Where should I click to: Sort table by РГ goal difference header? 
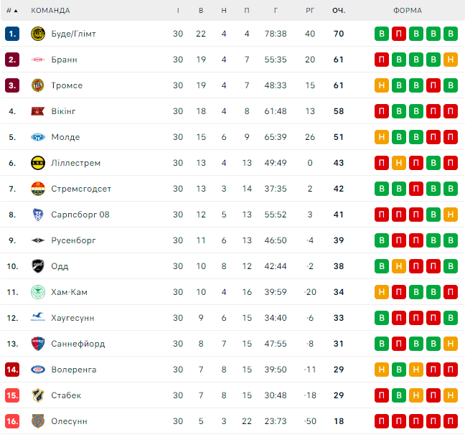click(x=310, y=11)
